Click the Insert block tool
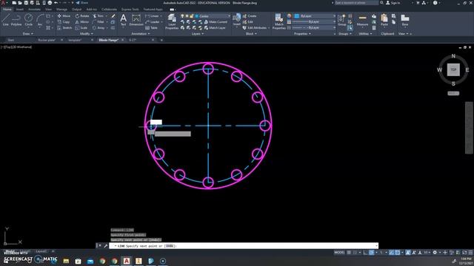Viewport: 474px width, 266px height. click(x=237, y=20)
